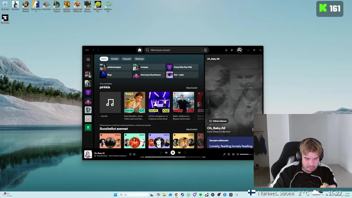
Task: Open WhatsApp from the taskbar
Action: (188, 195)
